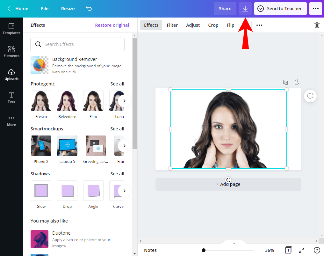Open the Uploads panel
The height and width of the screenshot is (256, 324).
click(x=11, y=75)
